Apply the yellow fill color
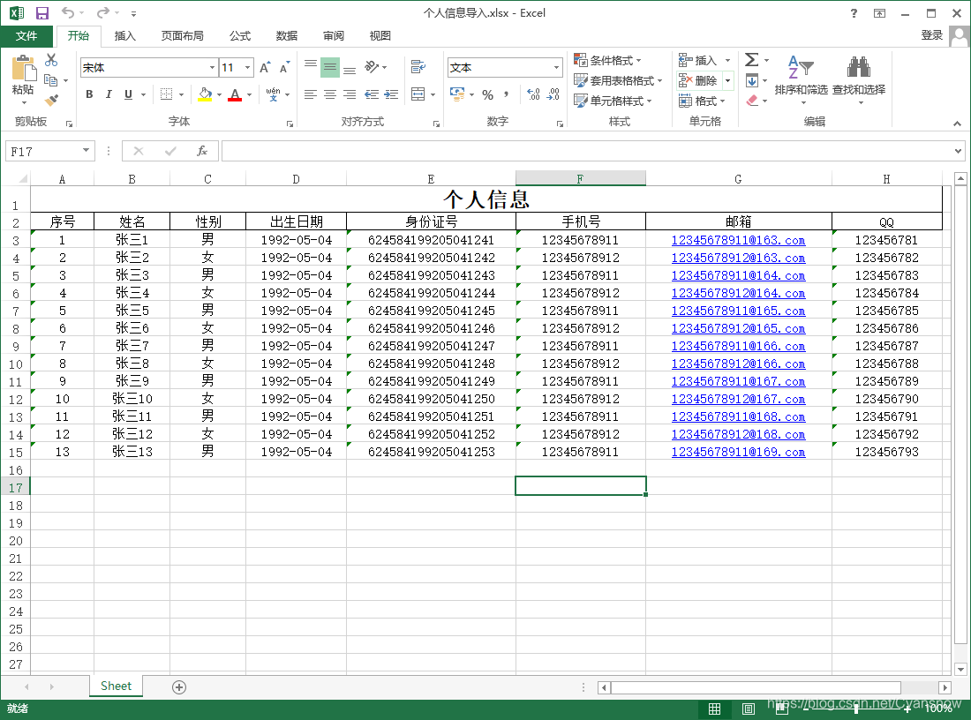This screenshot has height=720, width=971. 205,94
